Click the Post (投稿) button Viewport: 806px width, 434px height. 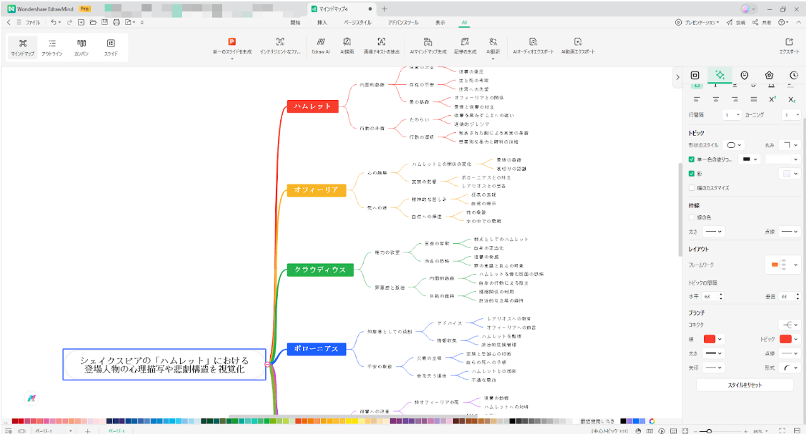[736, 23]
